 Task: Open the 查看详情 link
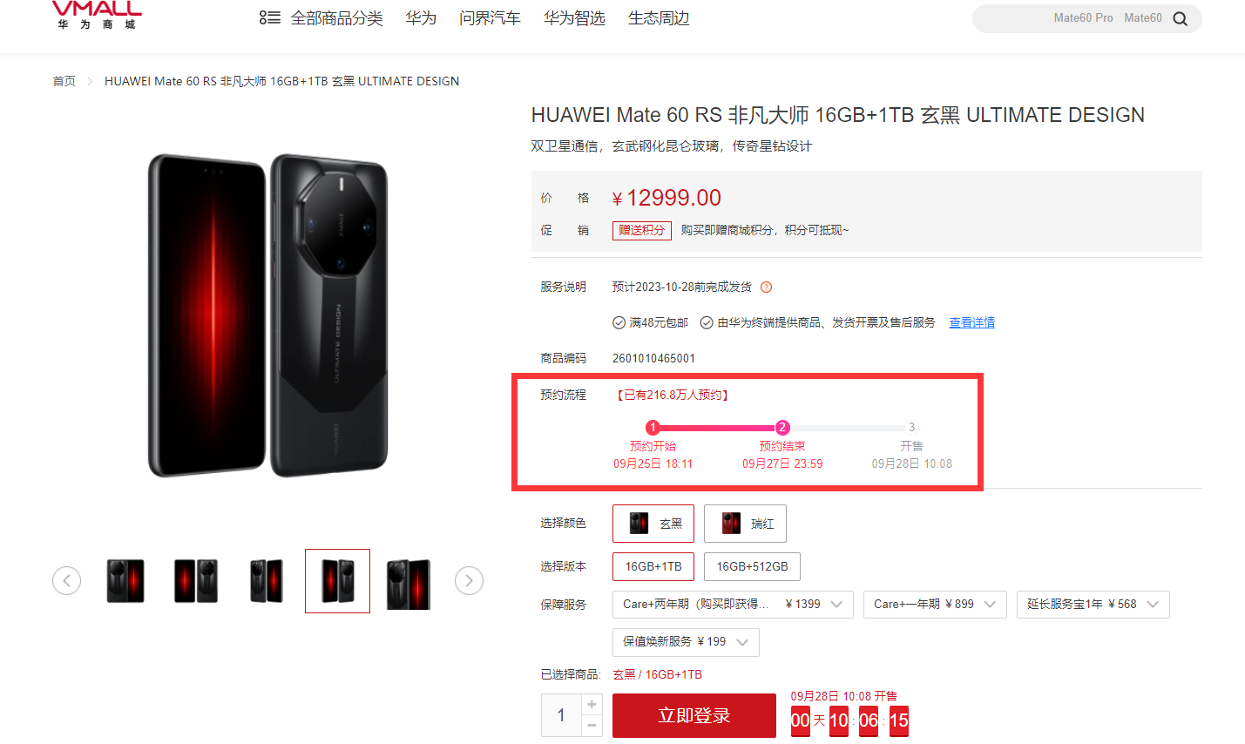tap(971, 322)
